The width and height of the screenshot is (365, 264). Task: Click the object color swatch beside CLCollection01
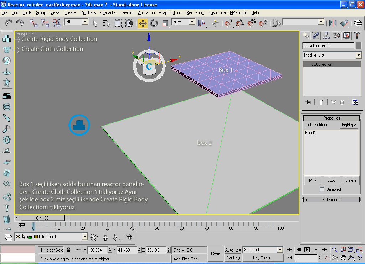358,46
